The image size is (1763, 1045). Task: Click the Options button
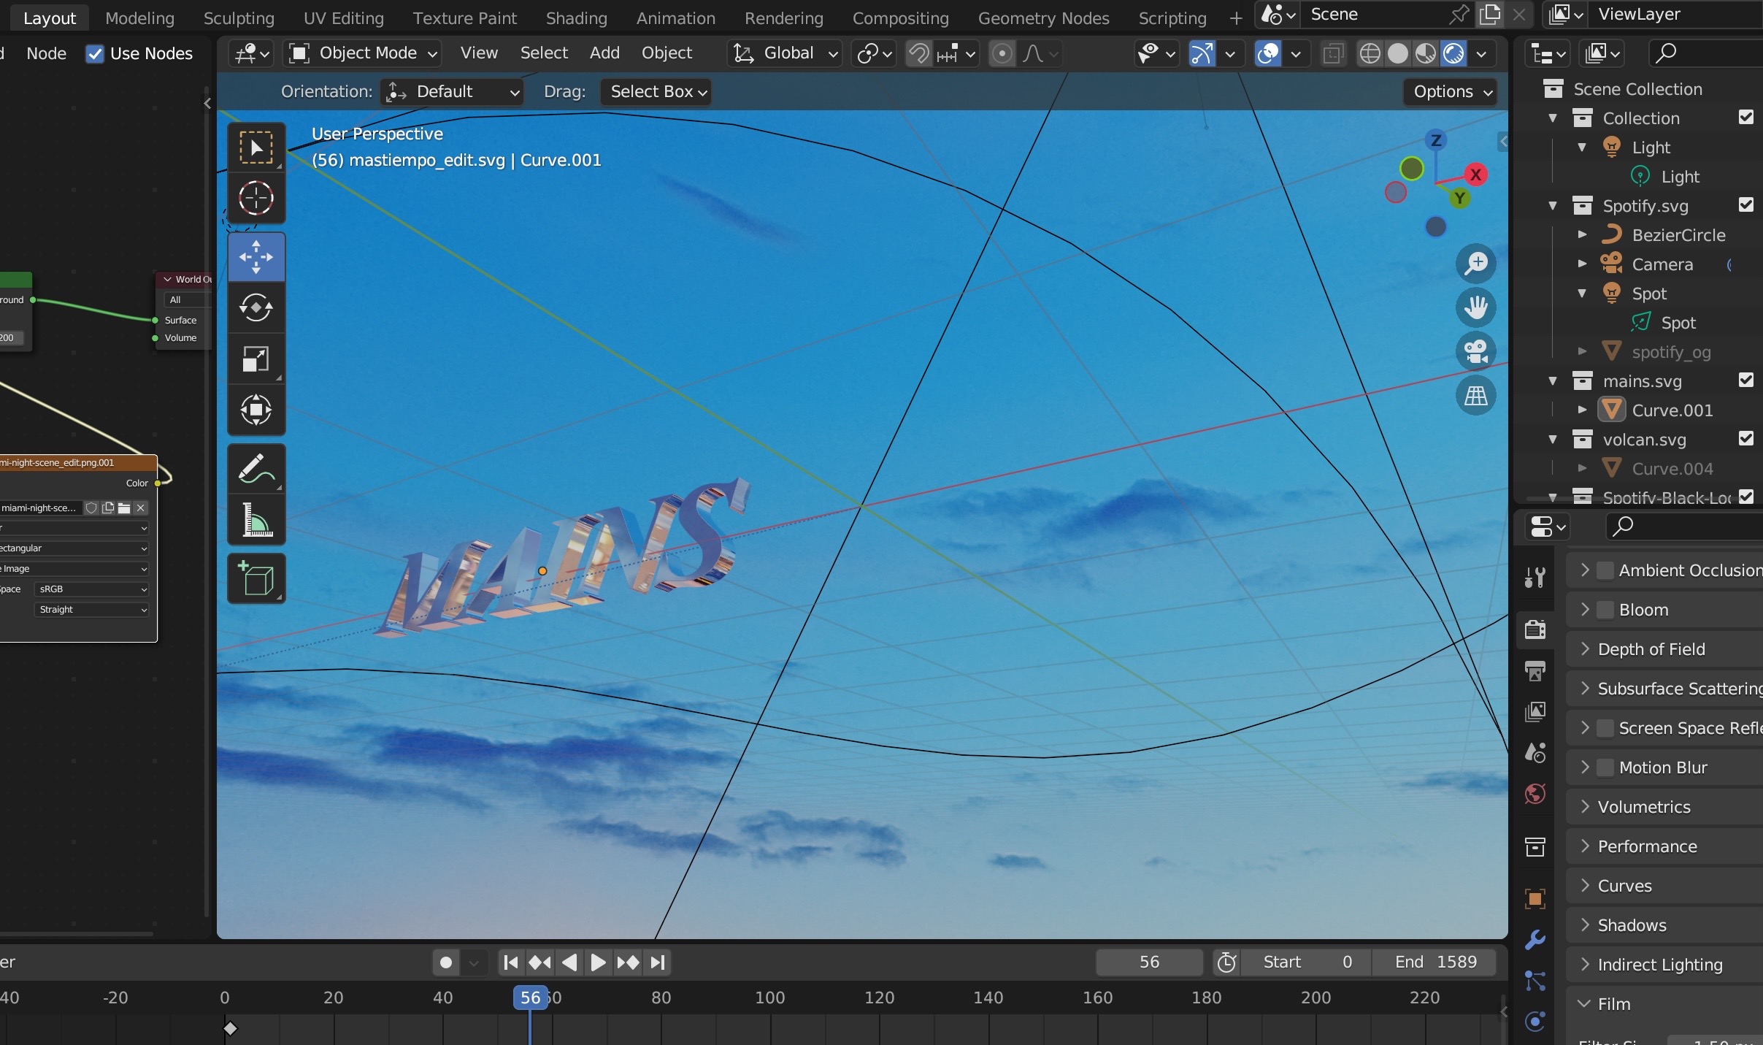1451,91
